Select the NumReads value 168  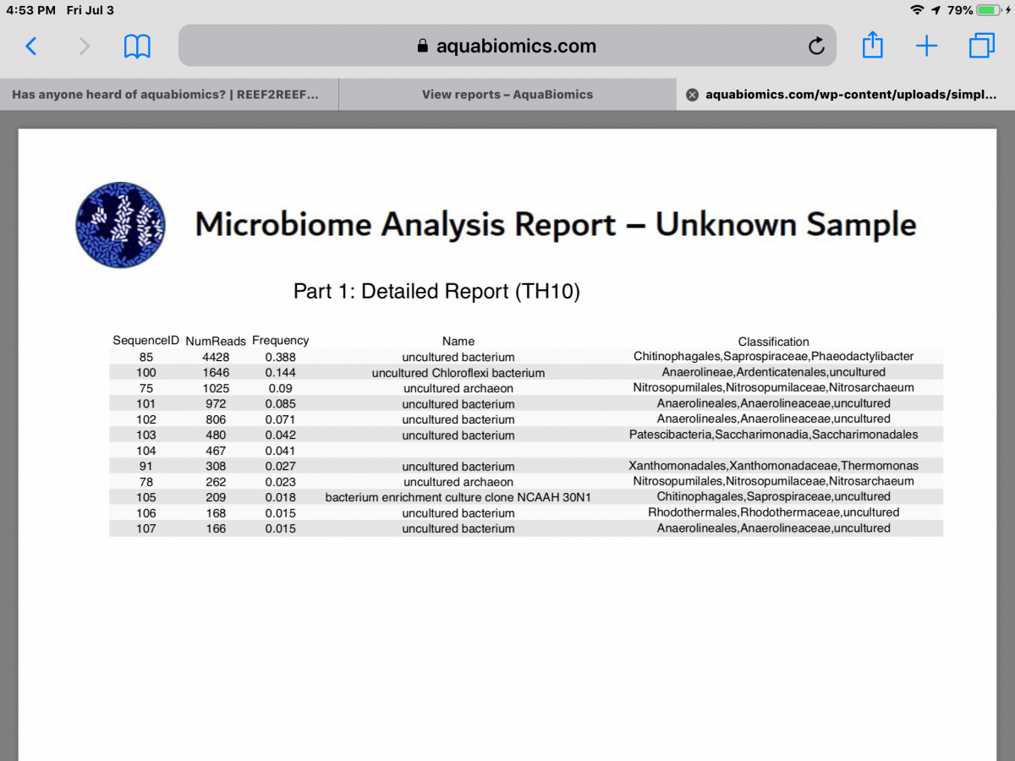point(216,513)
